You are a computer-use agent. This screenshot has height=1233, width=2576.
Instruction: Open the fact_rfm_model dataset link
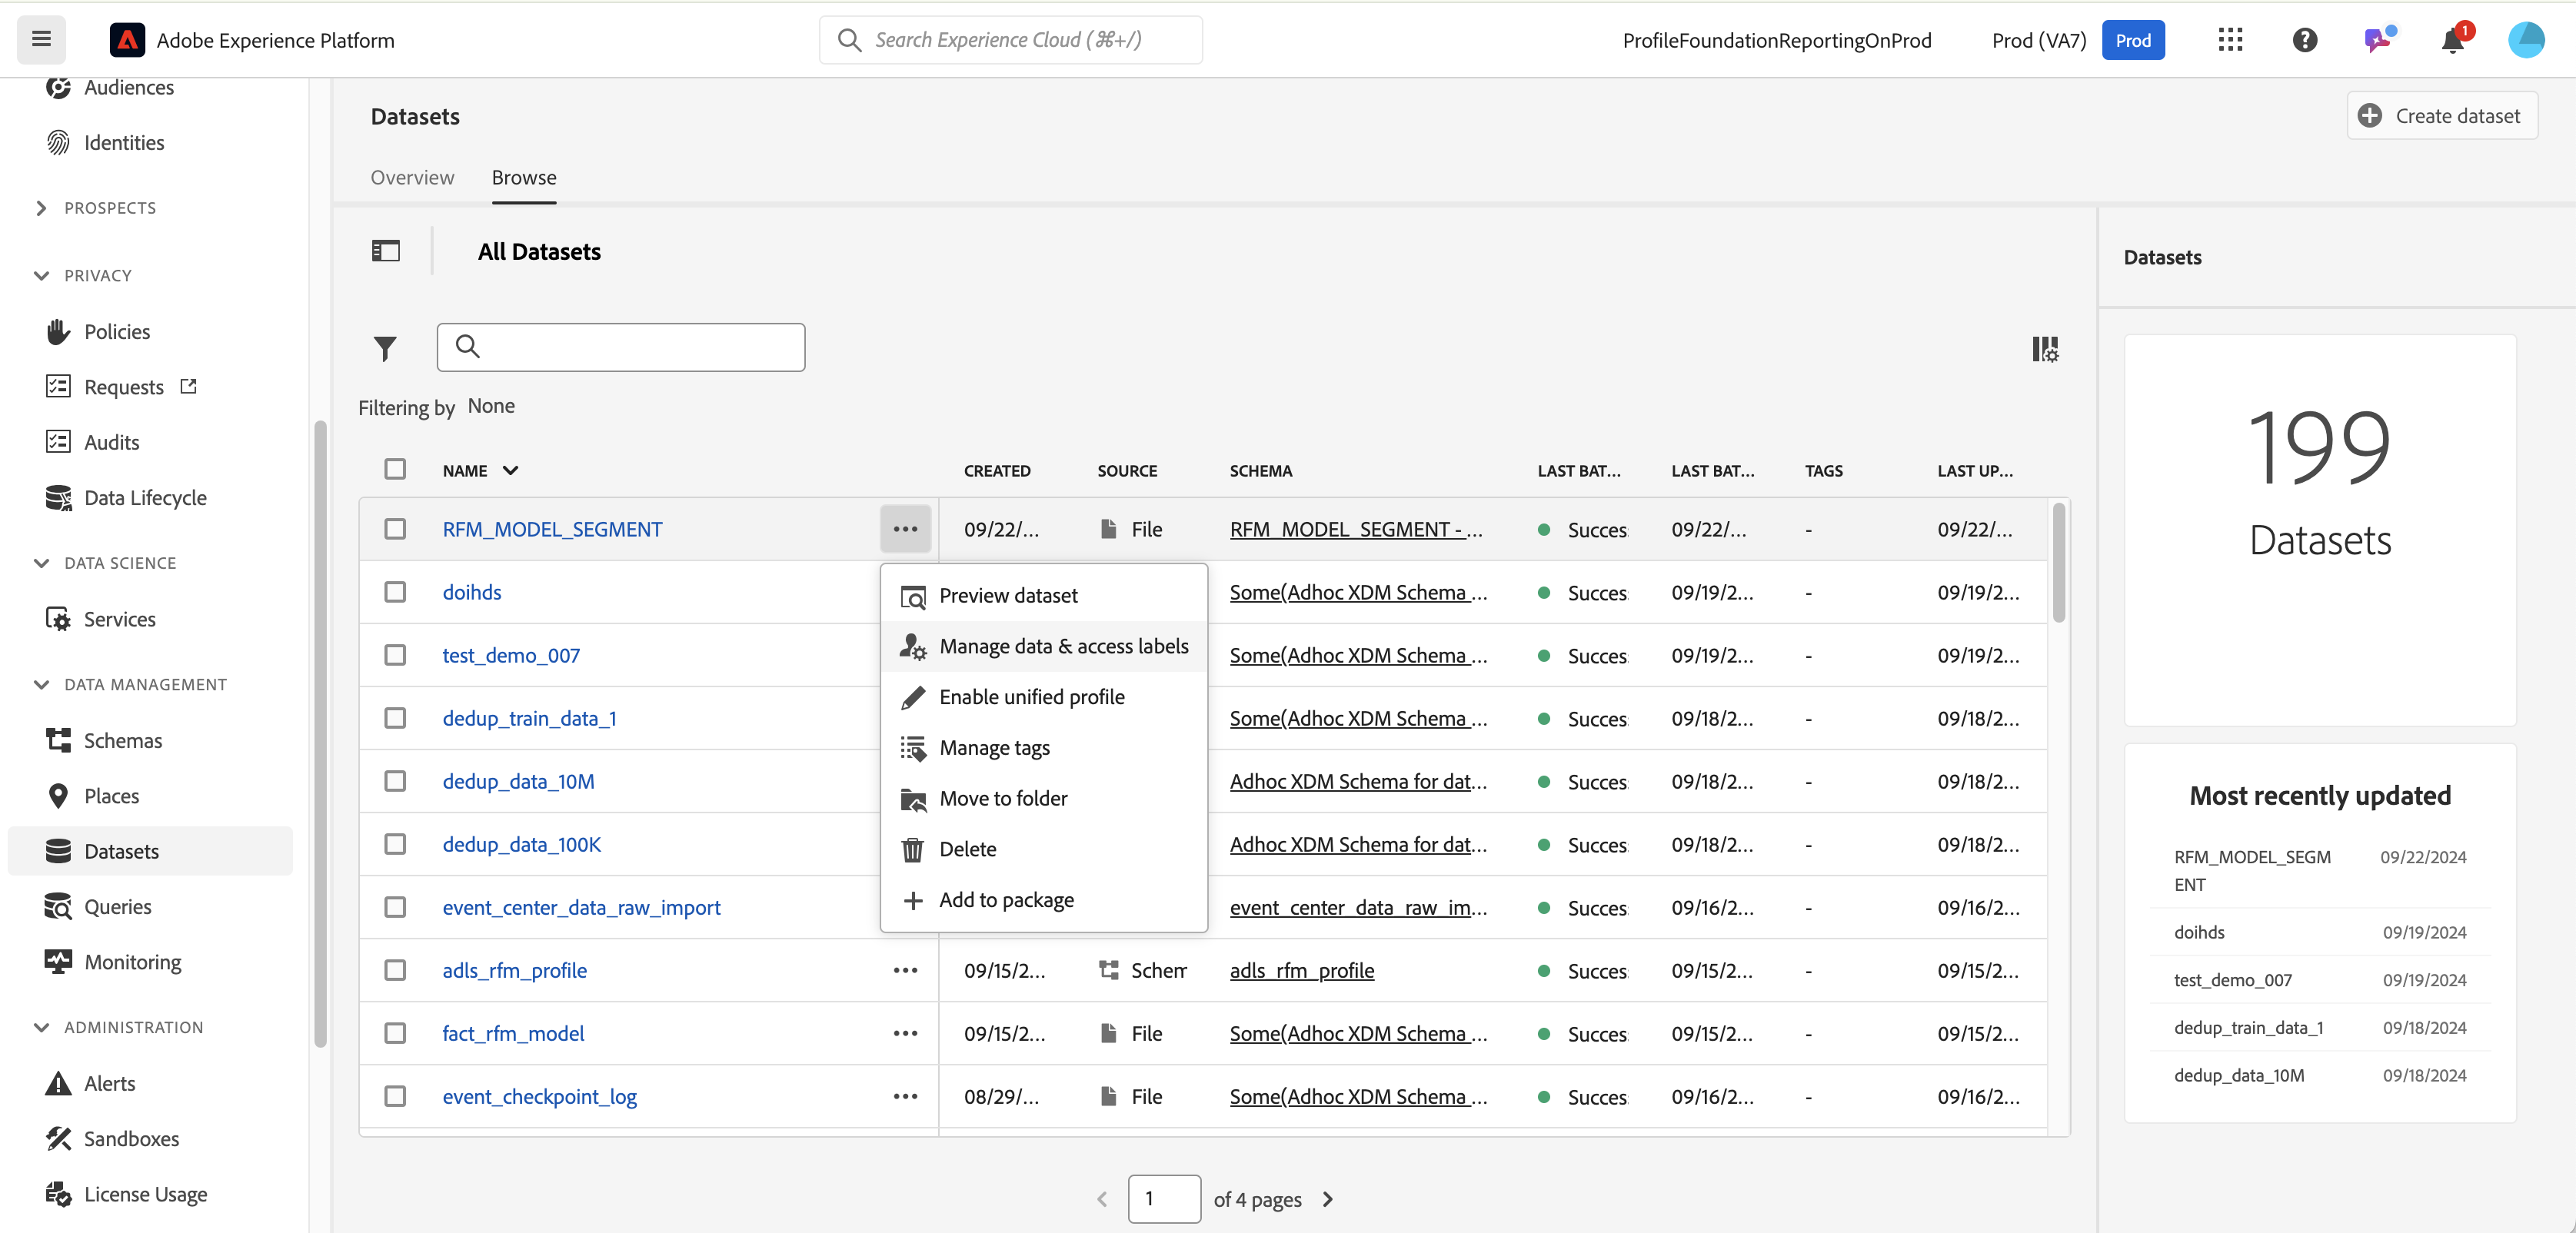pyautogui.click(x=513, y=1033)
